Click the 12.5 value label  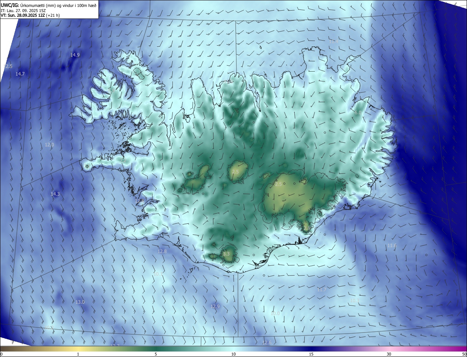pyautogui.click(x=8, y=66)
